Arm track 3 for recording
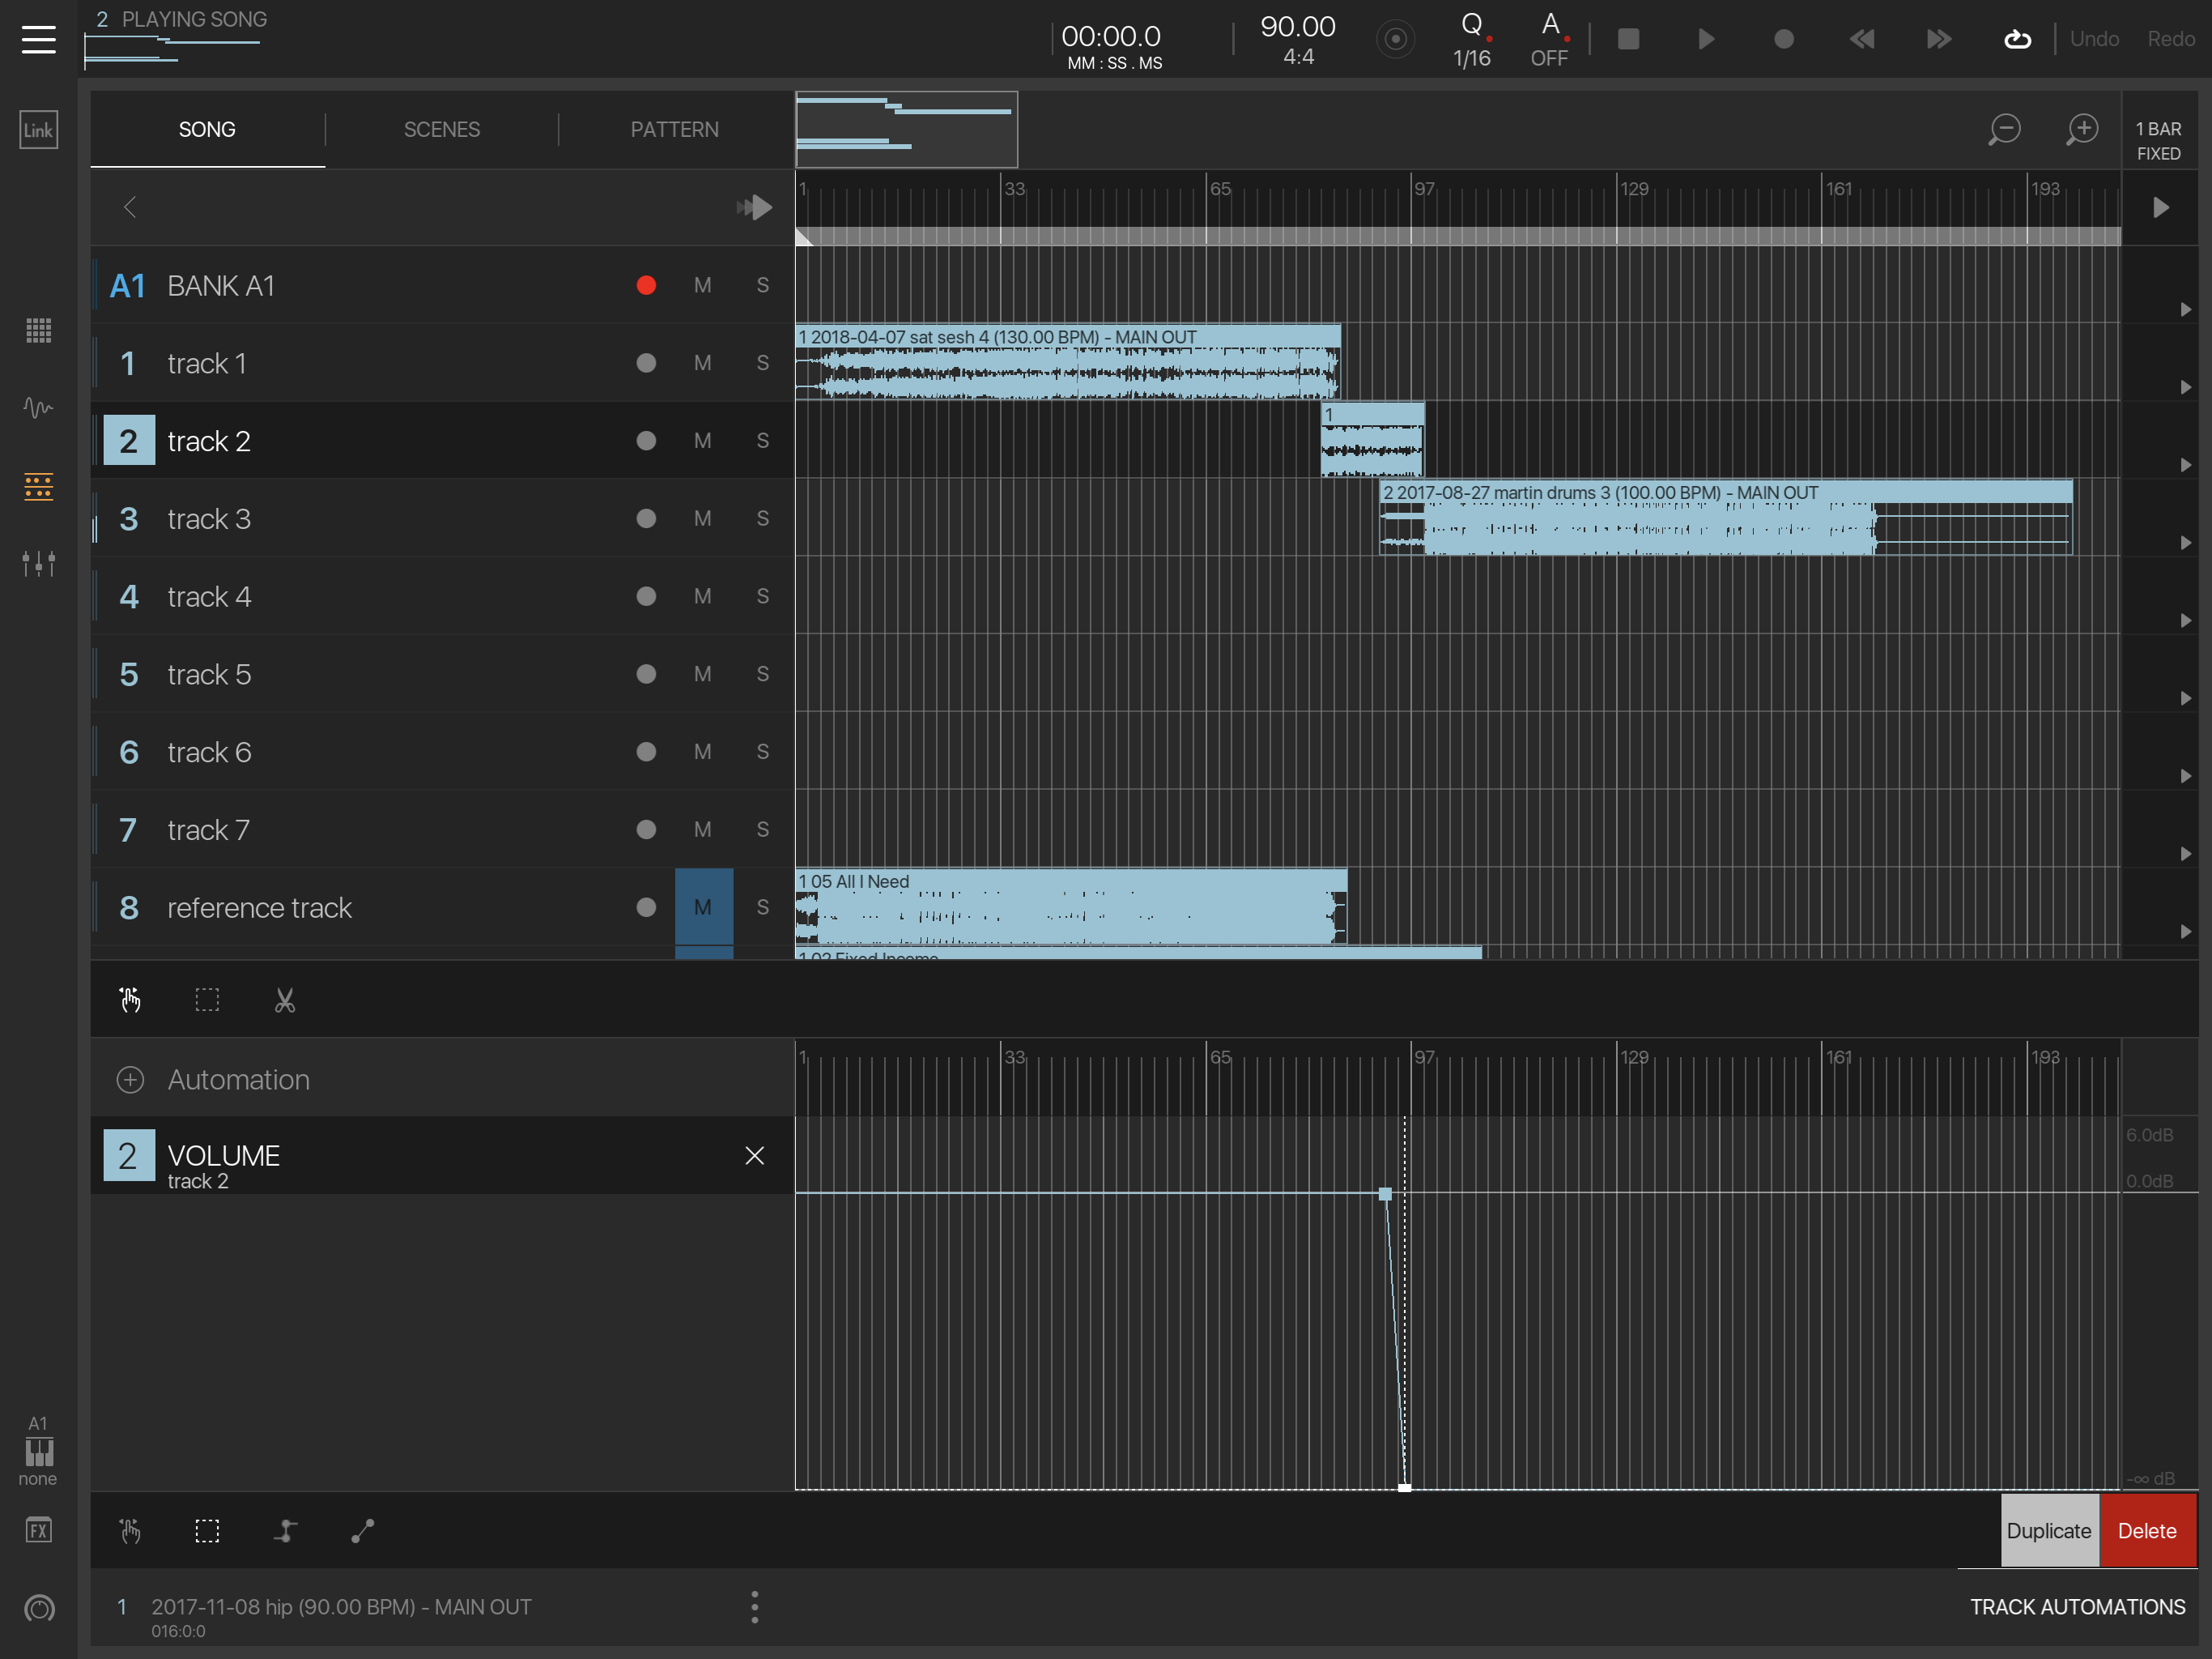The width and height of the screenshot is (2212, 1659). coord(646,518)
